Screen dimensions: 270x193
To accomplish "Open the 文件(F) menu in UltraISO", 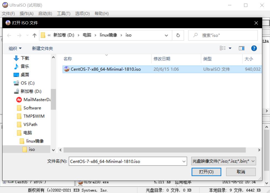I will 8,14.
